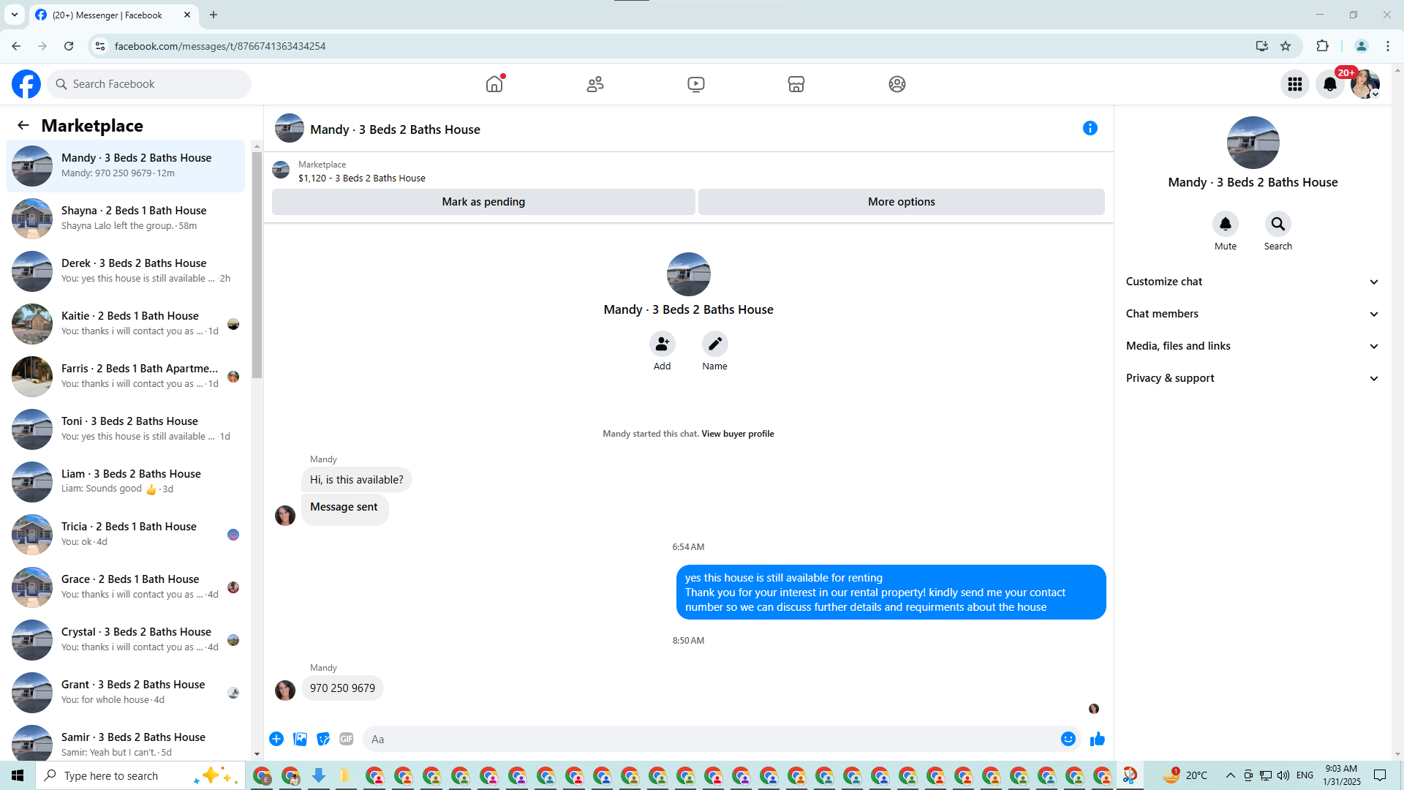Choose a GIF in composer
The height and width of the screenshot is (790, 1404).
tap(347, 739)
